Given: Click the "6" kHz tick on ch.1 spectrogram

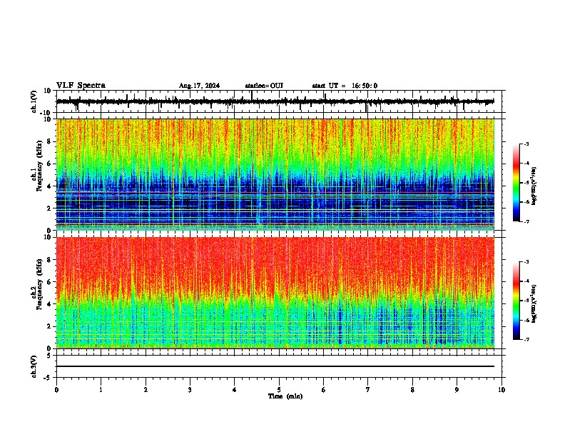Looking at the screenshot, I should [49, 164].
